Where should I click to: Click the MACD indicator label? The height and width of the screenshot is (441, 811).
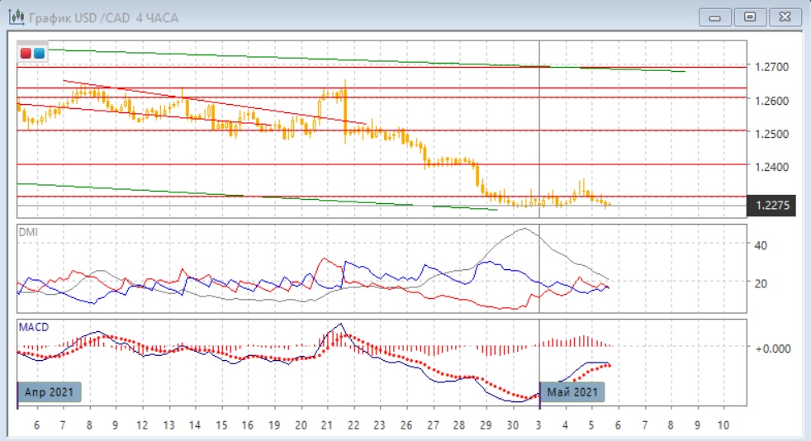33,327
